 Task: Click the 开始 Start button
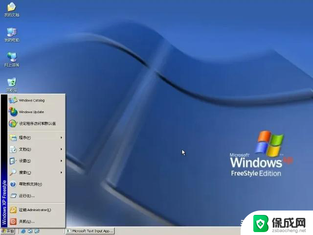click(8, 231)
